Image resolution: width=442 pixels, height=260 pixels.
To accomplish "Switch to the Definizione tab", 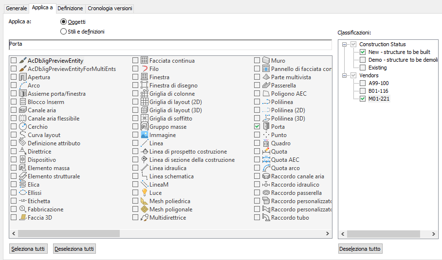I will point(70,8).
